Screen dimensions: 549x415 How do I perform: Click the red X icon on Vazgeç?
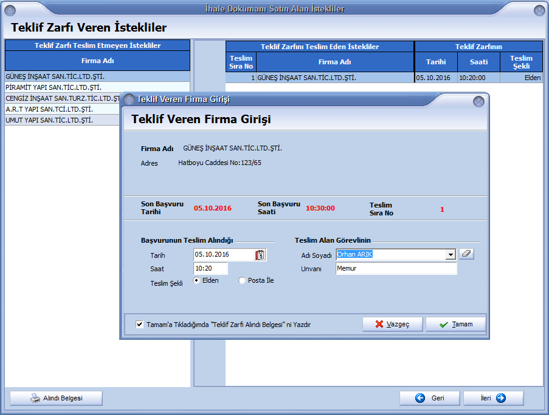(380, 324)
